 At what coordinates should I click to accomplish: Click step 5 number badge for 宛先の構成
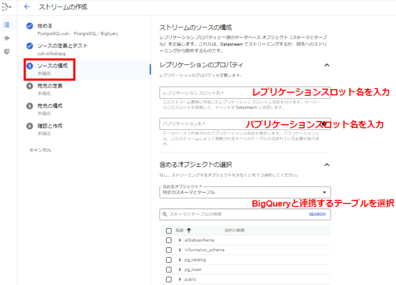pyautogui.click(x=29, y=106)
